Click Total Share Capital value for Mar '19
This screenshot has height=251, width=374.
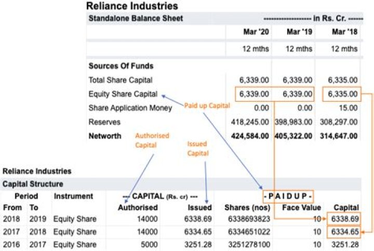click(x=298, y=80)
